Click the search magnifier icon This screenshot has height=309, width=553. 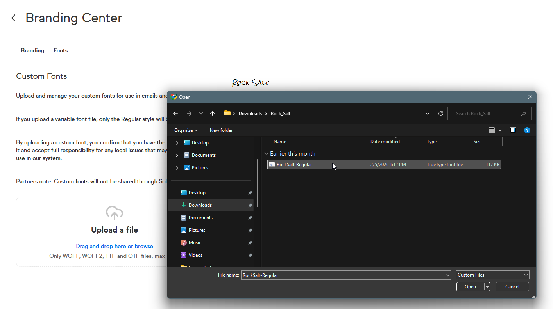pos(523,114)
